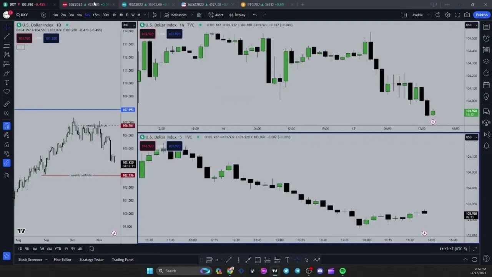Image resolution: width=492 pixels, height=277 pixels.
Task: Select the brush drawing tool
Action: click(7, 73)
